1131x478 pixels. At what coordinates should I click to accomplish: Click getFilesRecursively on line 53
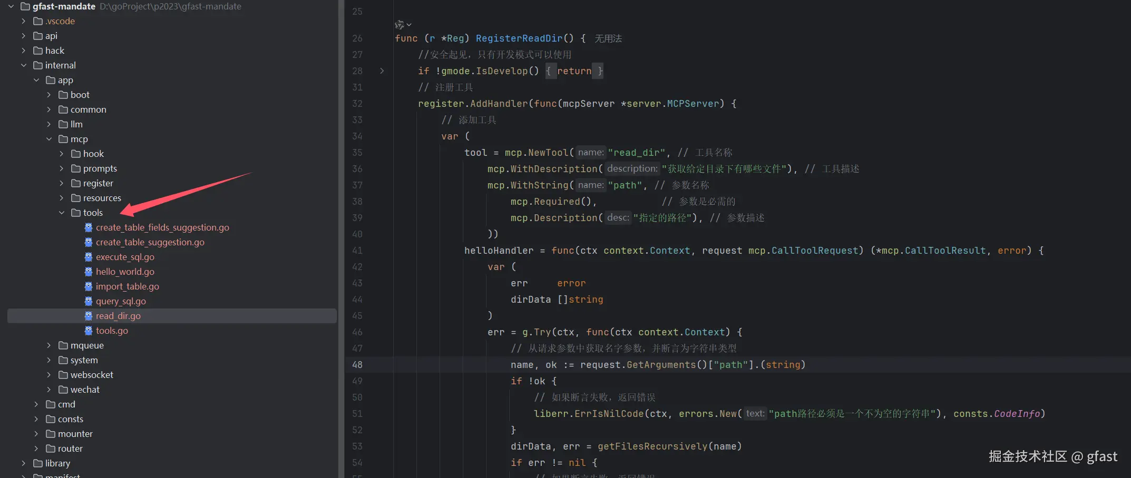click(652, 446)
